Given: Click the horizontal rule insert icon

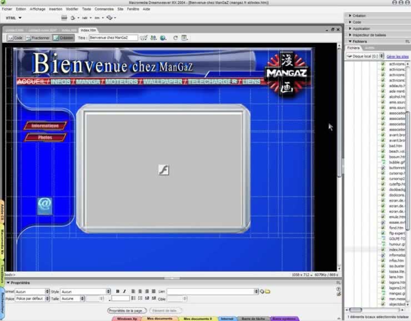Looking at the screenshot, I should point(64,18).
